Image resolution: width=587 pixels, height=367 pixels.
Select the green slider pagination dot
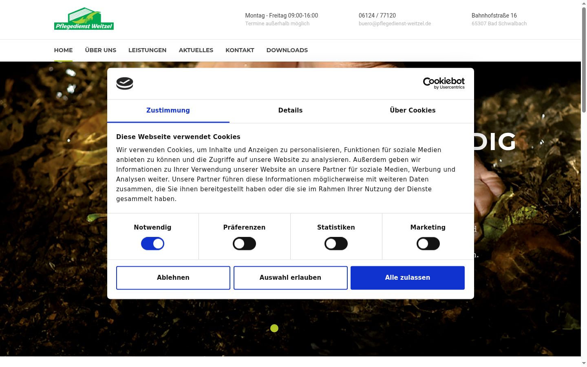coord(274,328)
